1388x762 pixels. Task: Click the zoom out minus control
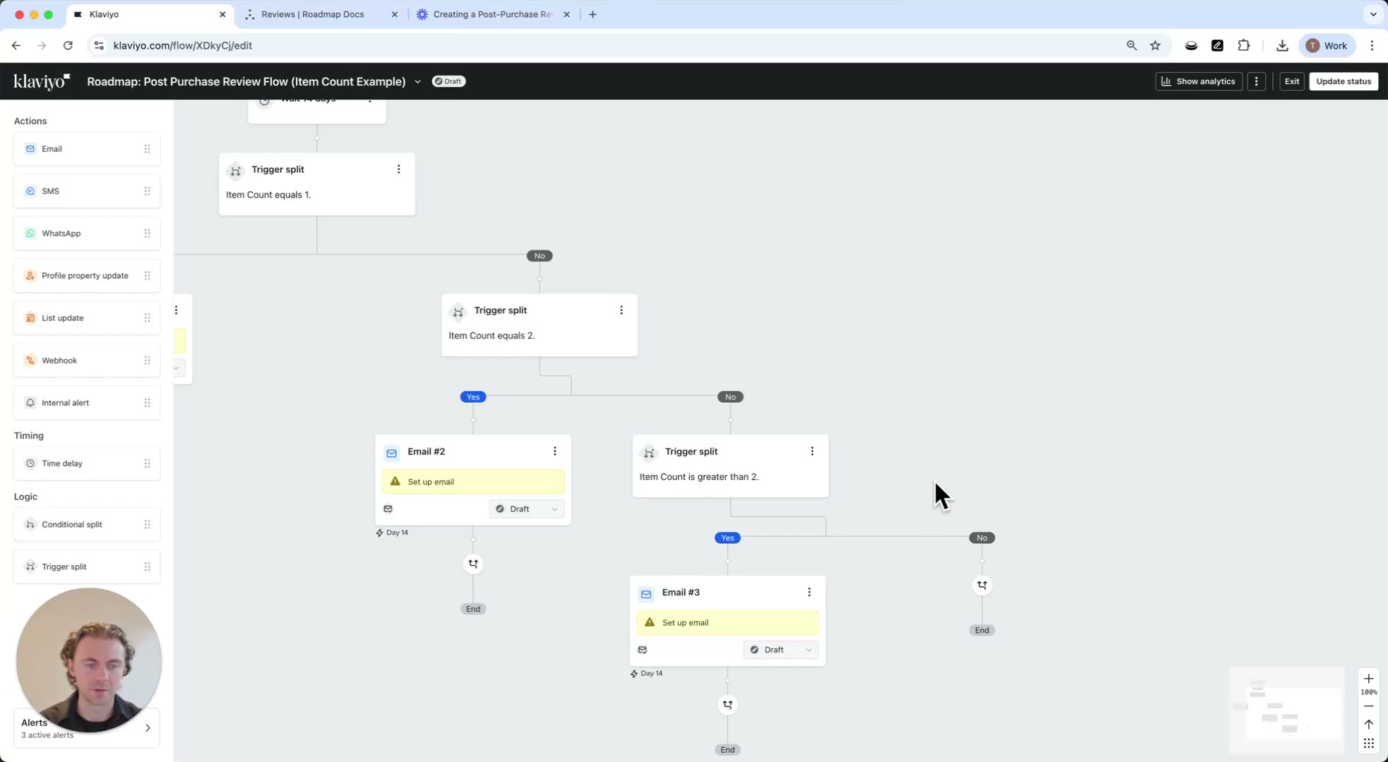1369,706
